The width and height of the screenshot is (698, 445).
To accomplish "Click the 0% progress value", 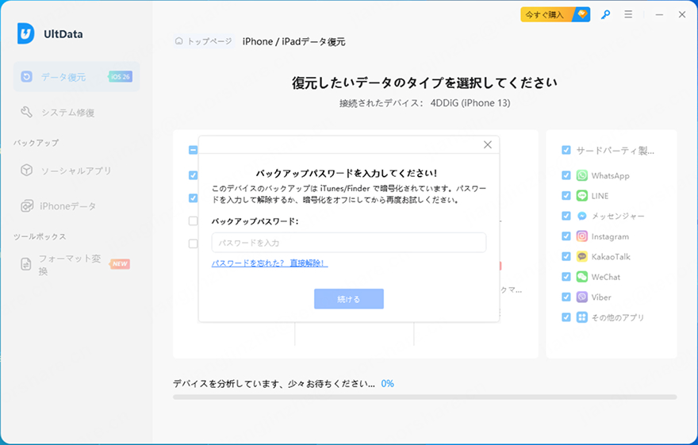I will (387, 384).
